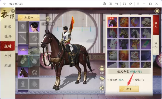Choose the golden antlered deer mount

click(x=135, y=44)
